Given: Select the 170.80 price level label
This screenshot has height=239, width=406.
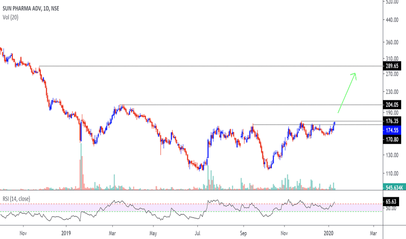Looking at the screenshot, I should pos(392,139).
